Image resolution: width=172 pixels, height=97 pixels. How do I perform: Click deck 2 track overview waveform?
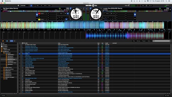tap(136, 11)
